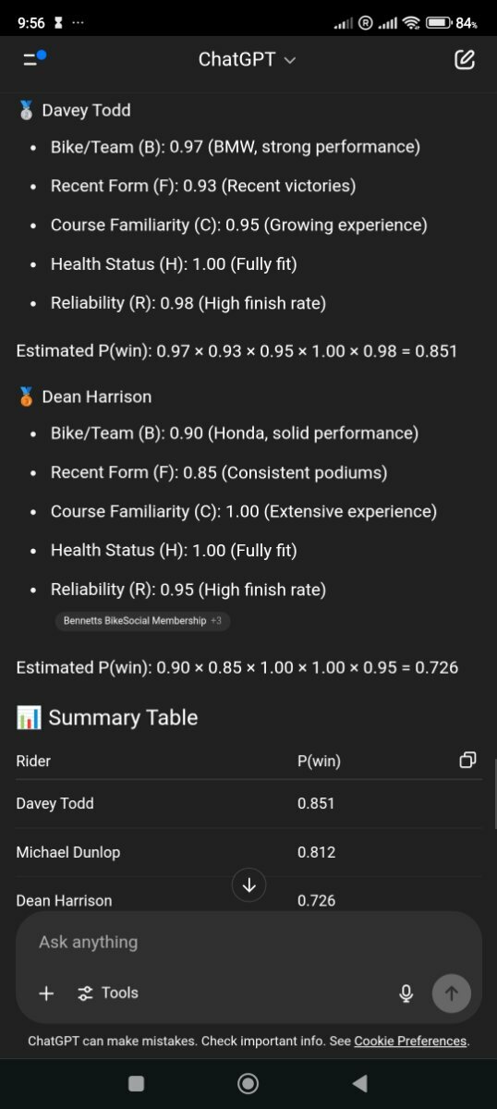The image size is (497, 1109).
Task: Tap Android back navigation button
Action: (360, 1083)
